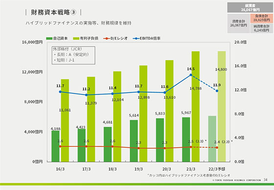Click the 20.0倍 right axis label
This screenshot has width=274, height=190.
(x=240, y=42)
